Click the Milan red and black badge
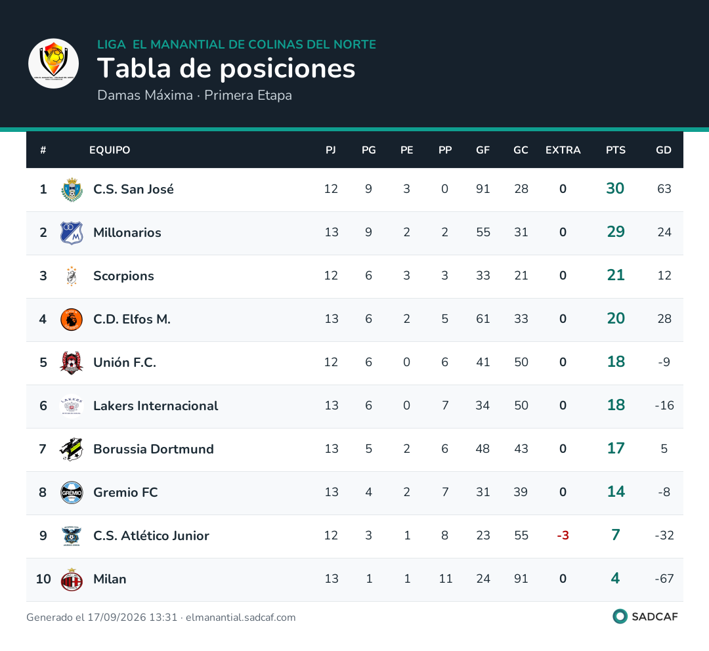 [72, 579]
